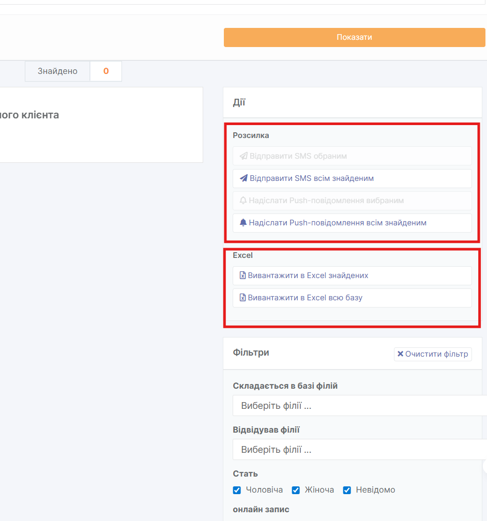Click the bell icon for Push to all found

[243, 223]
